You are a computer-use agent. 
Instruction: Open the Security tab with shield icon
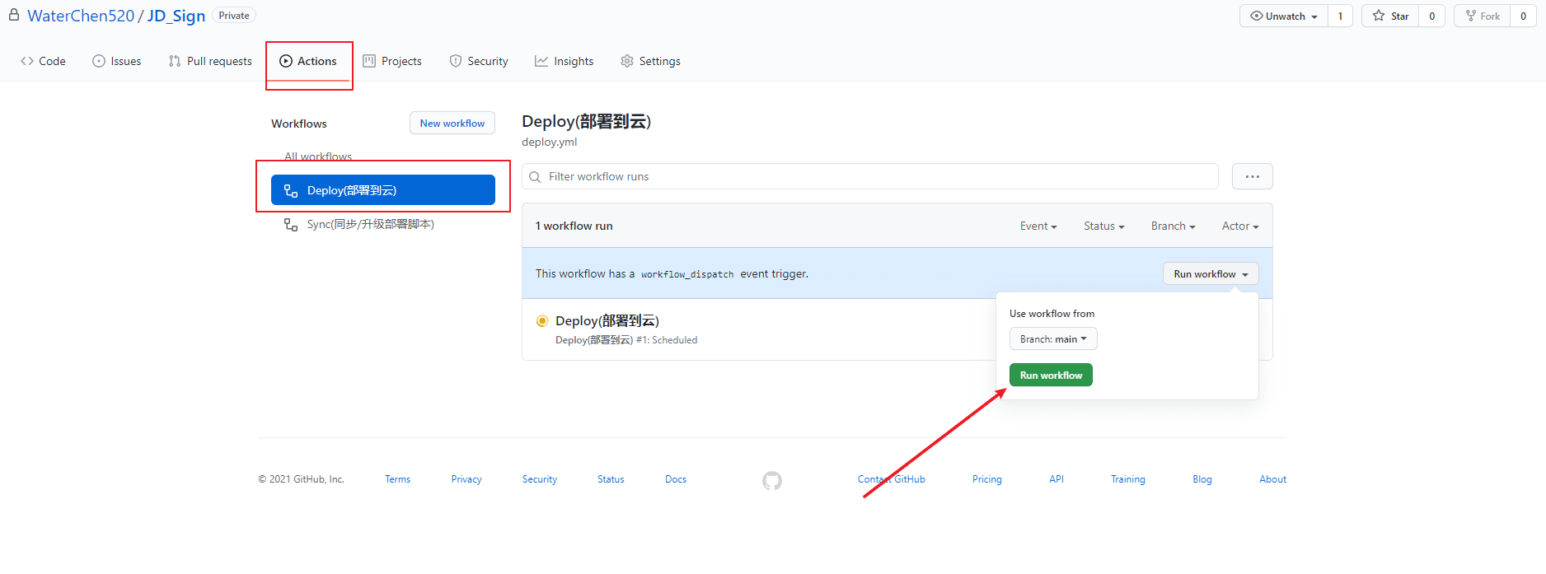(x=479, y=61)
